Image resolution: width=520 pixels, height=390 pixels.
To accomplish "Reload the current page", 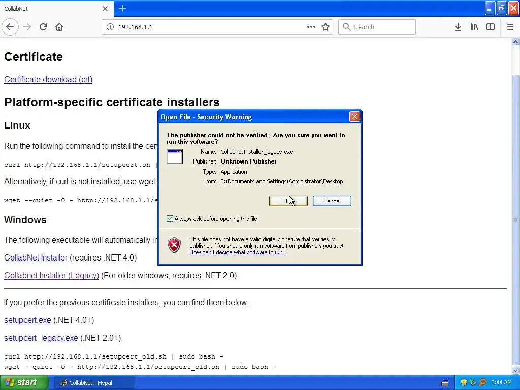I will click(x=43, y=27).
